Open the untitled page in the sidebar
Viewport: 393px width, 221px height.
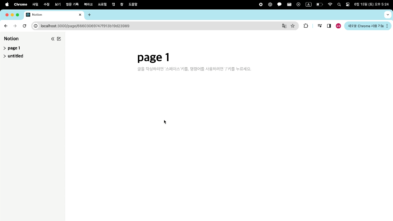click(15, 56)
